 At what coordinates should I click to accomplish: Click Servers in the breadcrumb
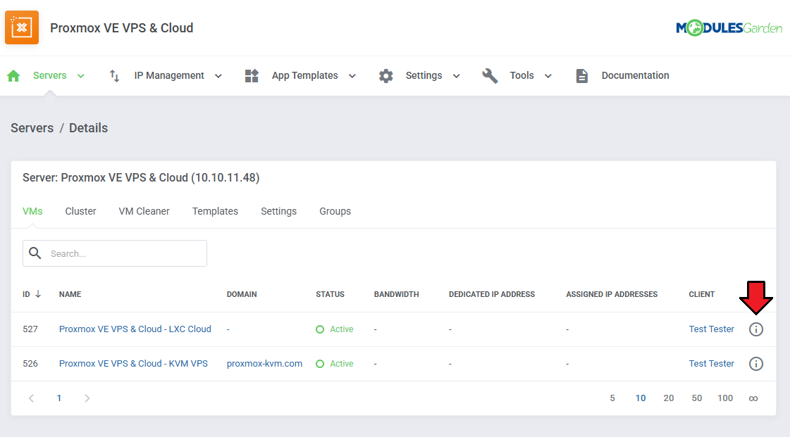(x=32, y=128)
